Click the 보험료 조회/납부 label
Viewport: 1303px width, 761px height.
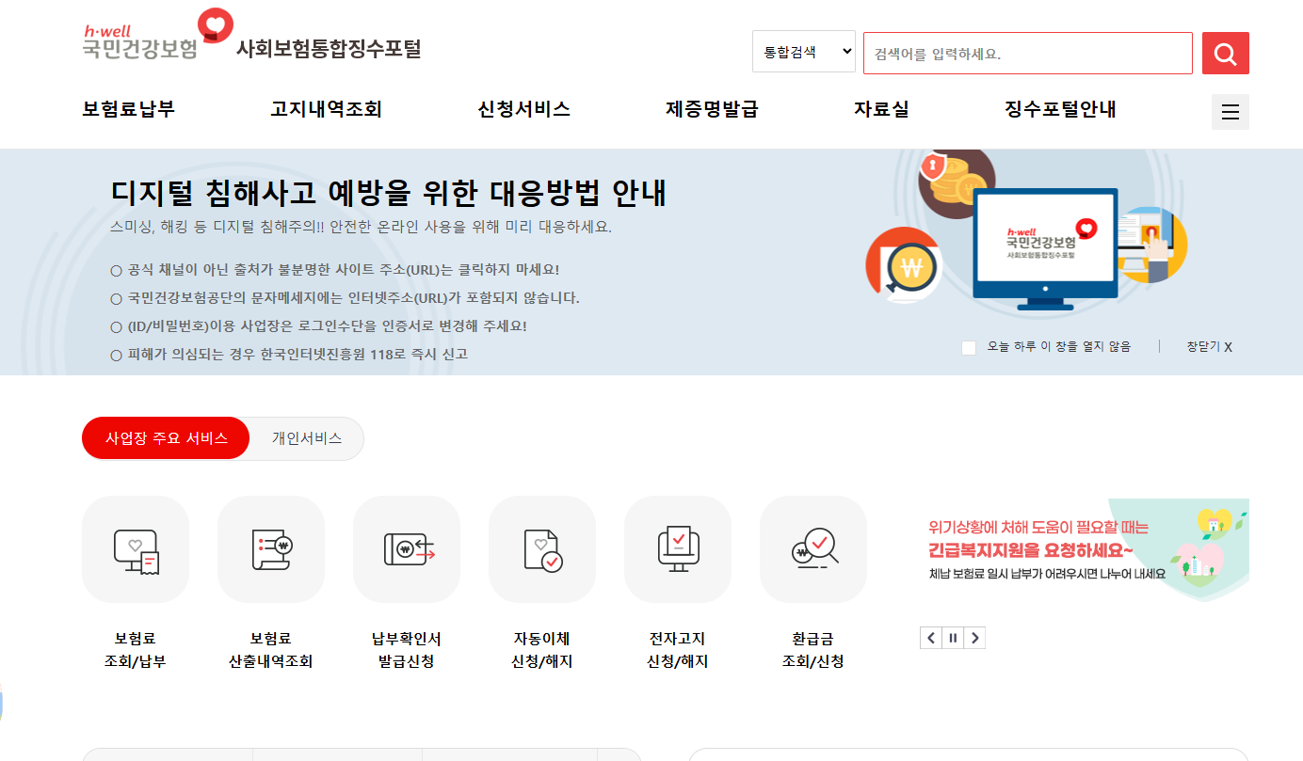[x=136, y=650]
